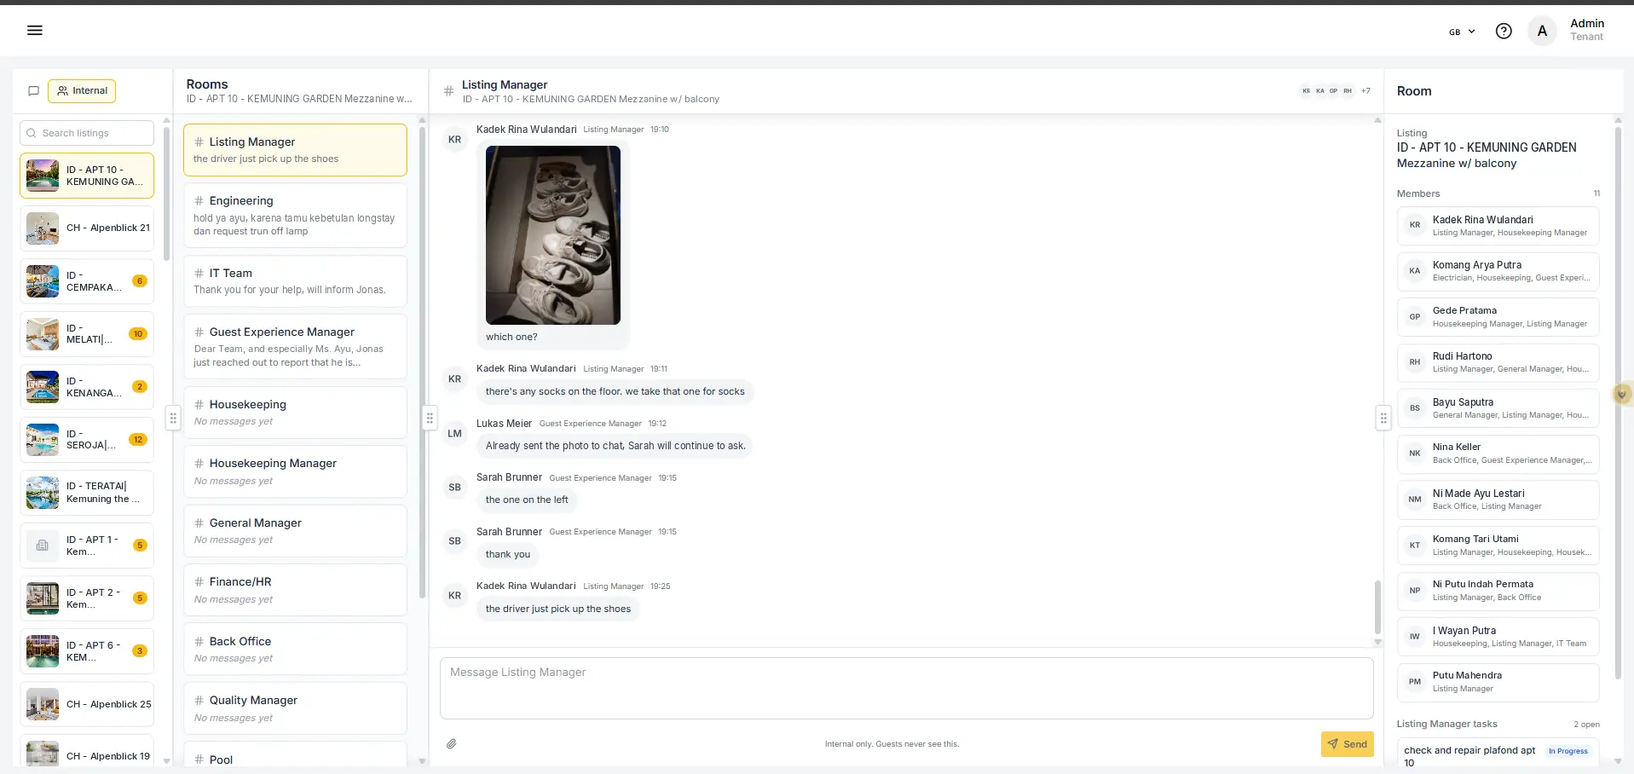Viewport: 1634px width, 774px height.
Task: Select listing ID - SEROJA with 12 badge
Action: point(87,440)
